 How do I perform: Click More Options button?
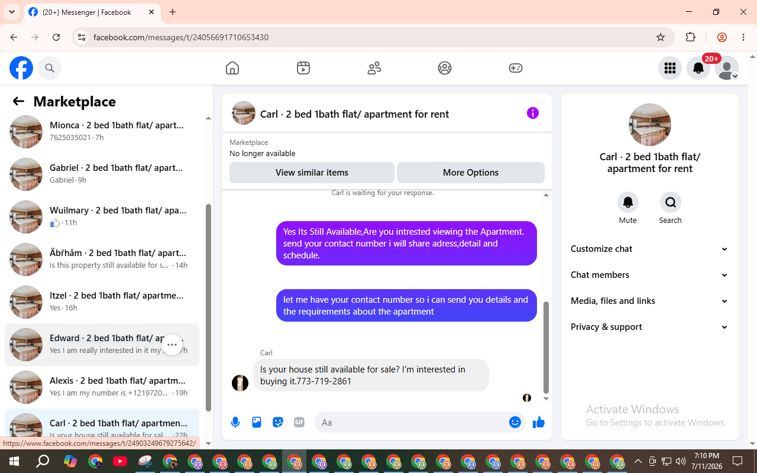[471, 173]
